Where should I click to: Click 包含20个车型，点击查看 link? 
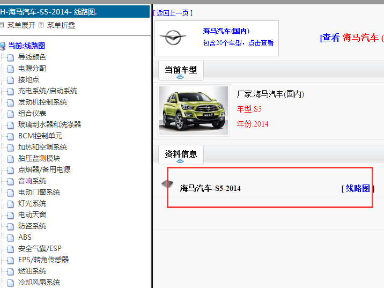[238, 43]
